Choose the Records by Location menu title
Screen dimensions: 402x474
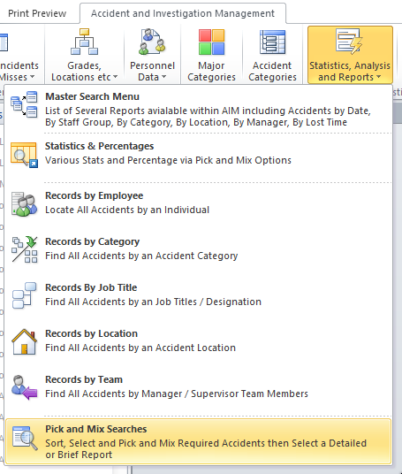point(92,333)
